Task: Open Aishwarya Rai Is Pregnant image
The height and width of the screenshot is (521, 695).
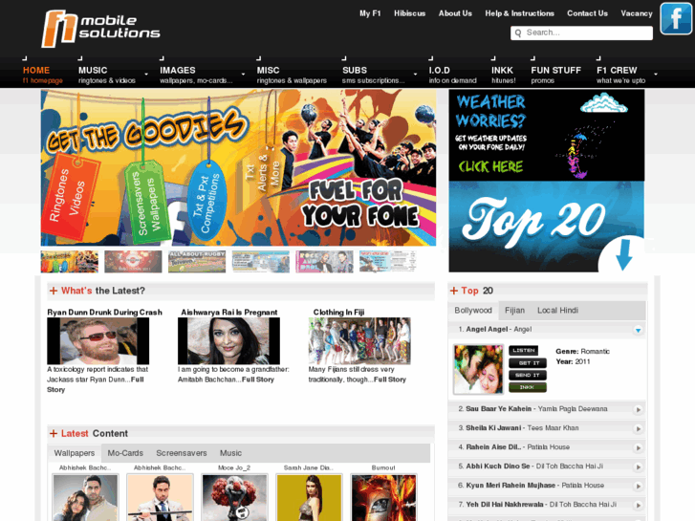Action: point(228,341)
